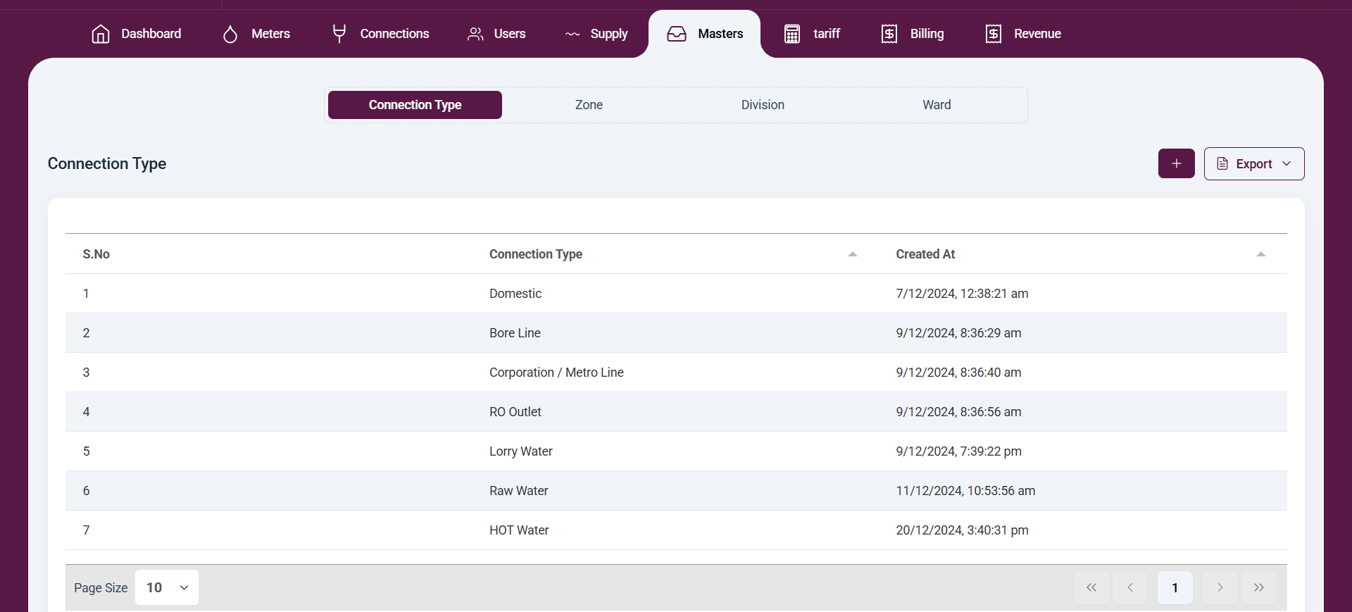The width and height of the screenshot is (1352, 612).
Task: Open the Export dropdown menu
Action: pyautogui.click(x=1253, y=163)
